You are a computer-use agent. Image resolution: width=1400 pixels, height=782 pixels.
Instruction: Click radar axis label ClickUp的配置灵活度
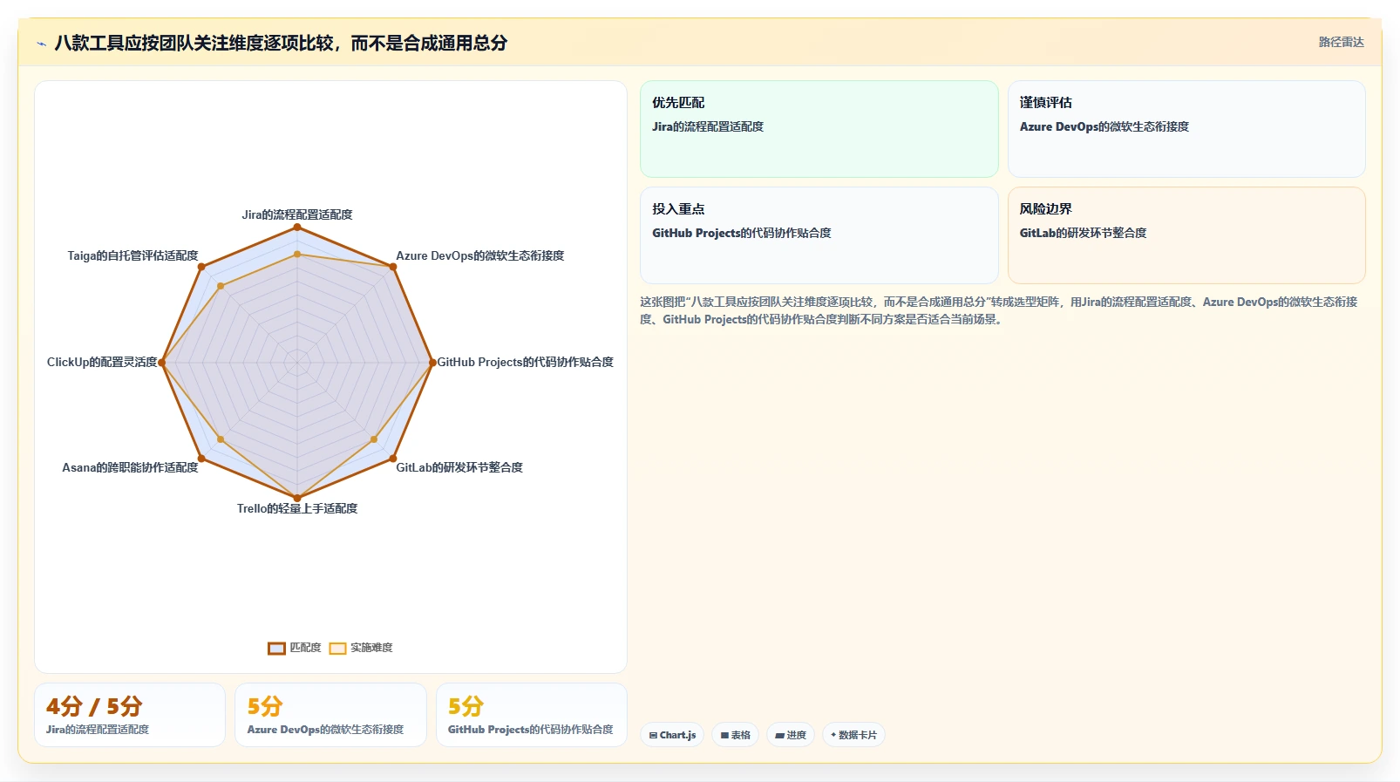[102, 362]
